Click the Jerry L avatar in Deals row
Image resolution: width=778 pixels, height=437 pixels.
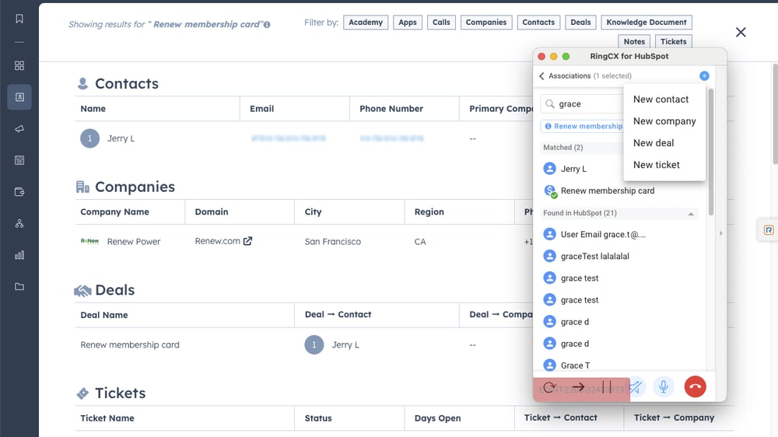point(314,344)
